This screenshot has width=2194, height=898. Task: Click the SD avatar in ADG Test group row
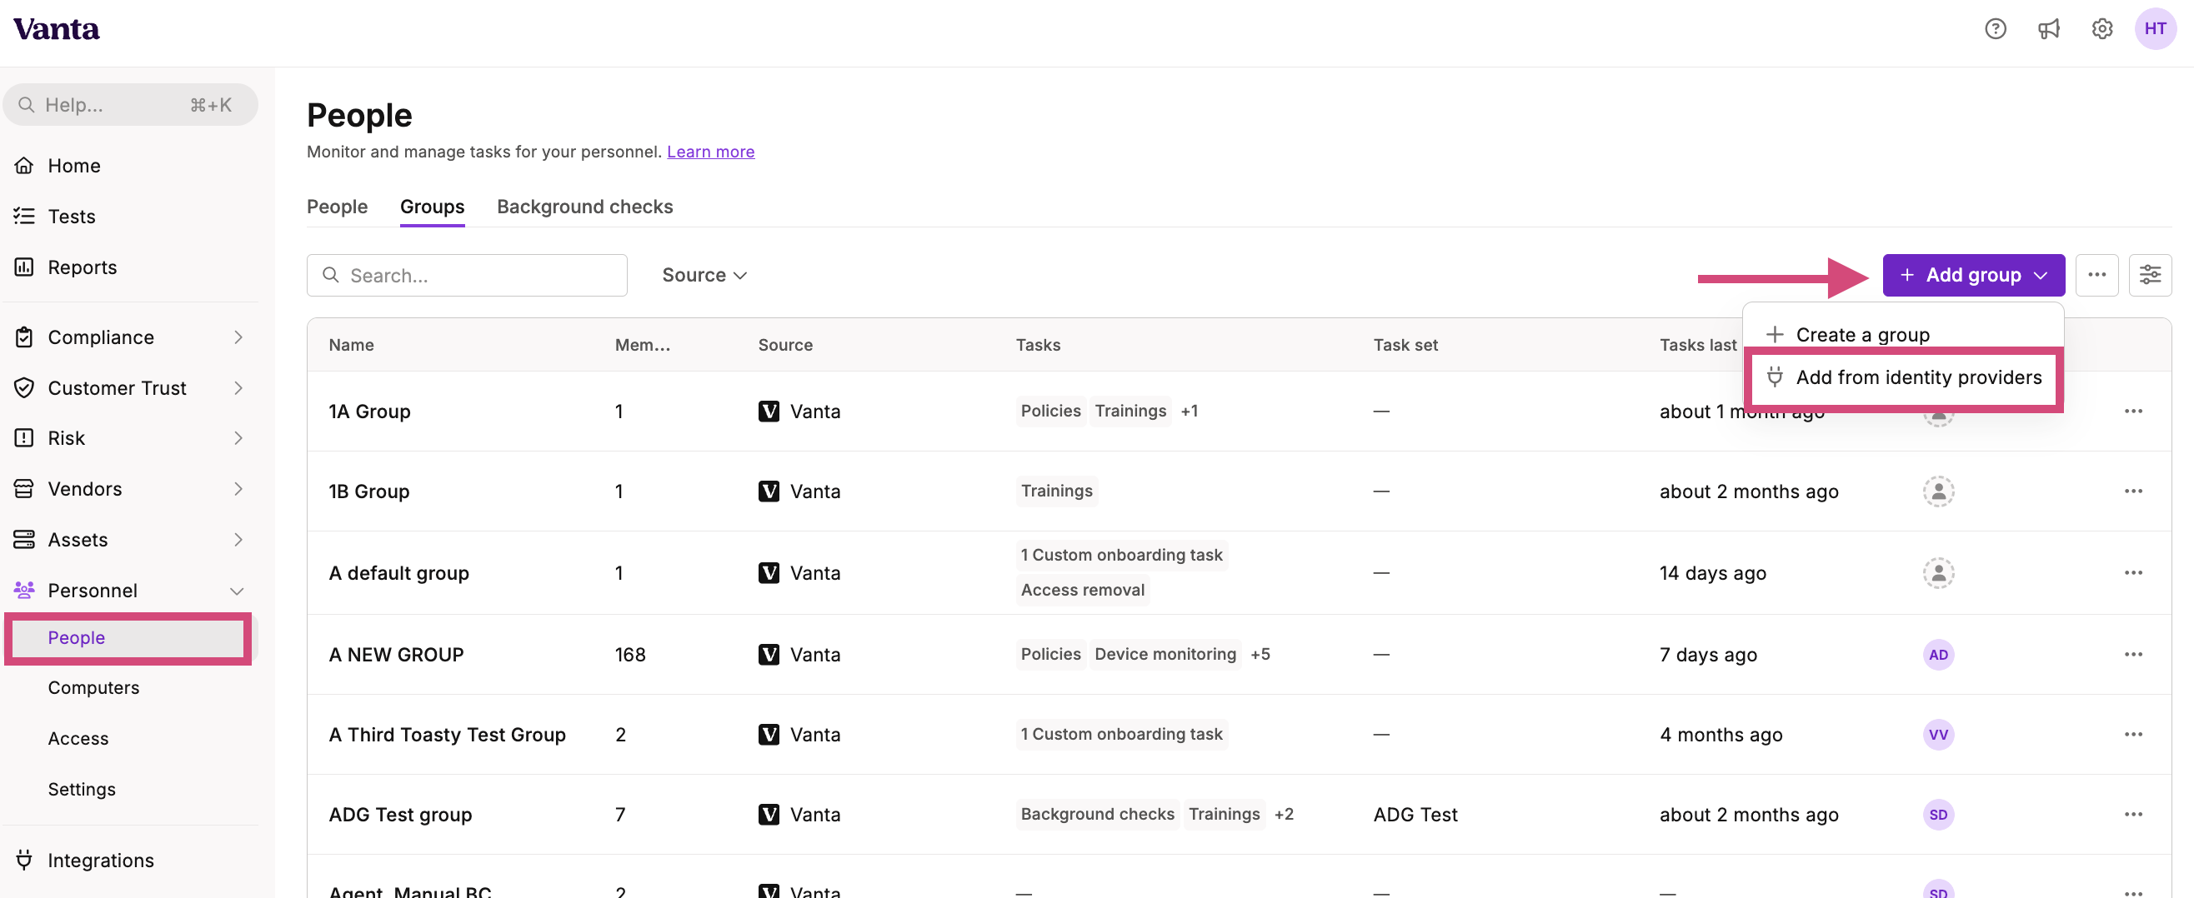pos(1937,815)
